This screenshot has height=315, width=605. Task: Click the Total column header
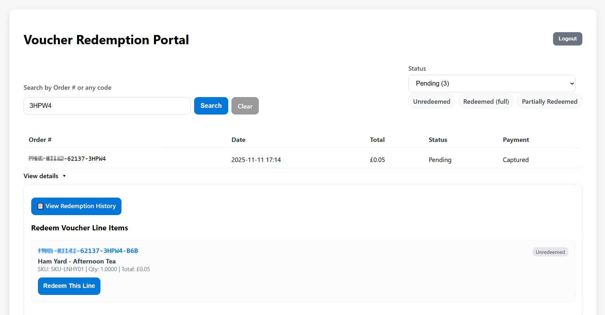(377, 140)
